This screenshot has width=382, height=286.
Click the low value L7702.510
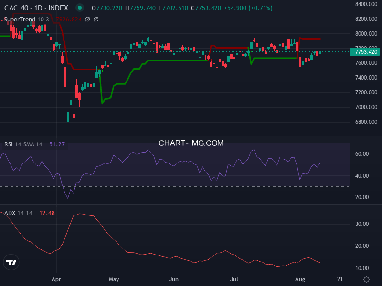(x=173, y=8)
